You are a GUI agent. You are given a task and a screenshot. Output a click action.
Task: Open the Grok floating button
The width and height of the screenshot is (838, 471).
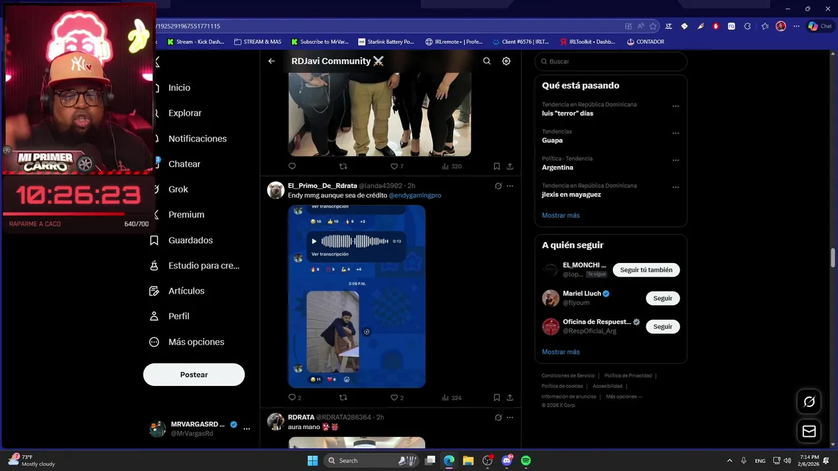[809, 402]
